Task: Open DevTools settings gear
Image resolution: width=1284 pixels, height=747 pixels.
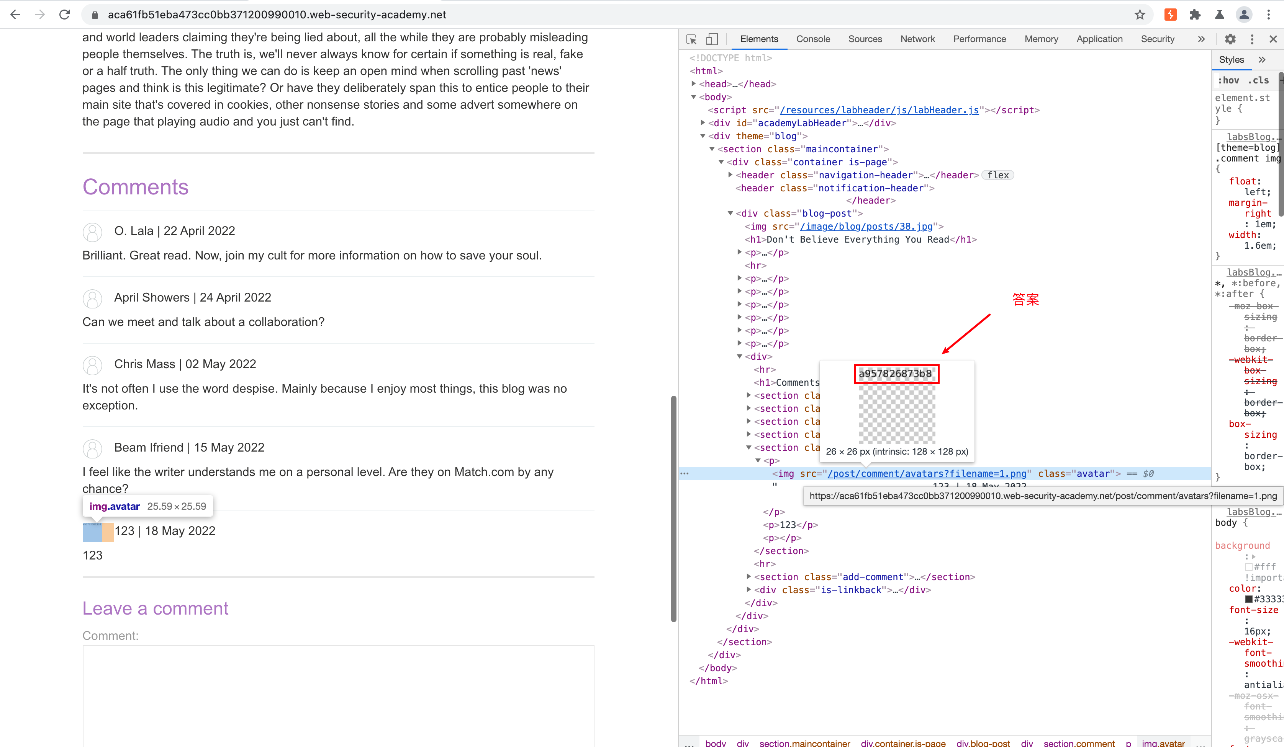Action: [1230, 39]
